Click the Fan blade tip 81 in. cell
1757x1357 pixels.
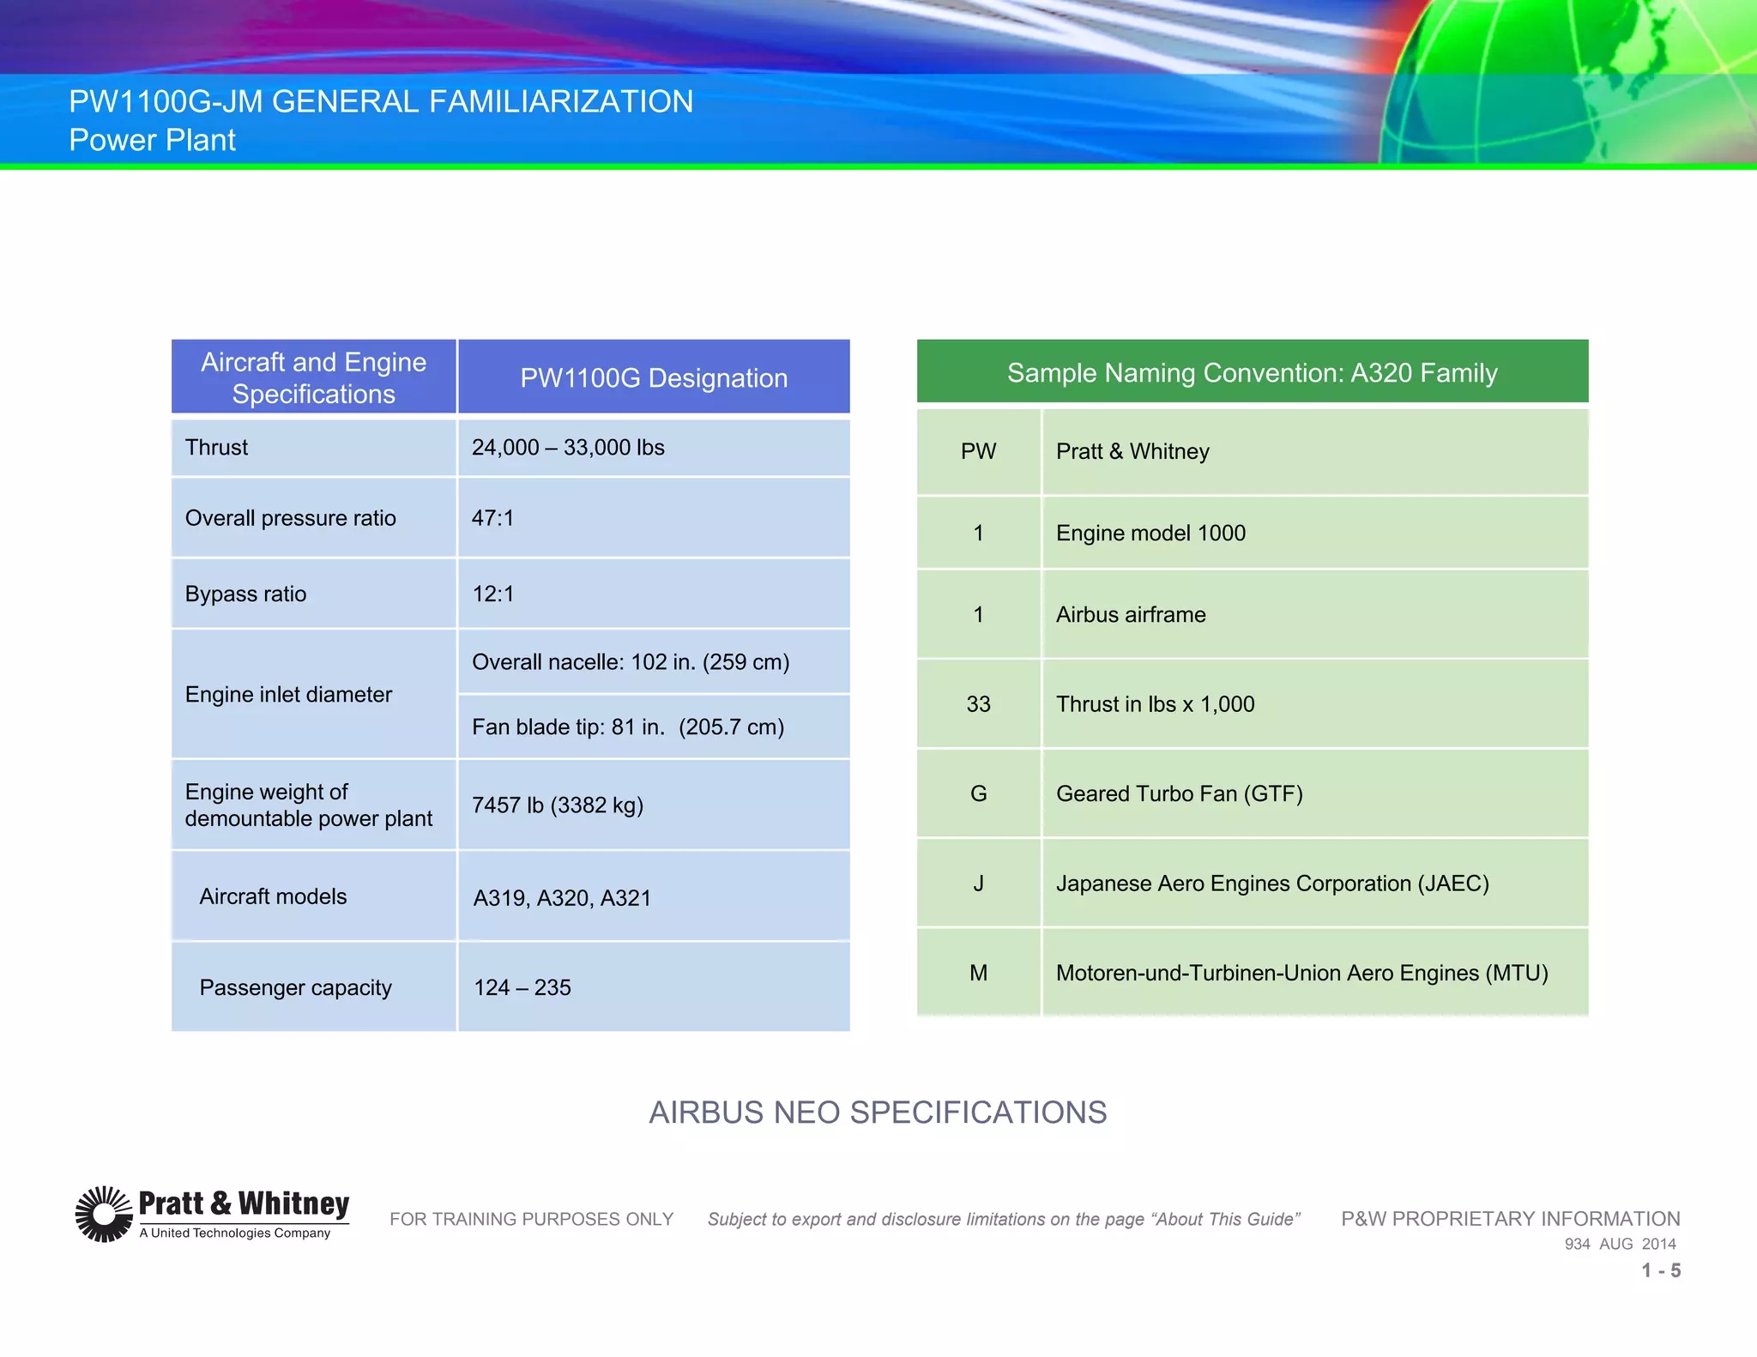(x=628, y=727)
